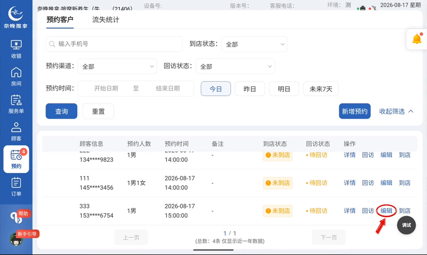Select the 预约 appointments sidebar item

[16, 159]
